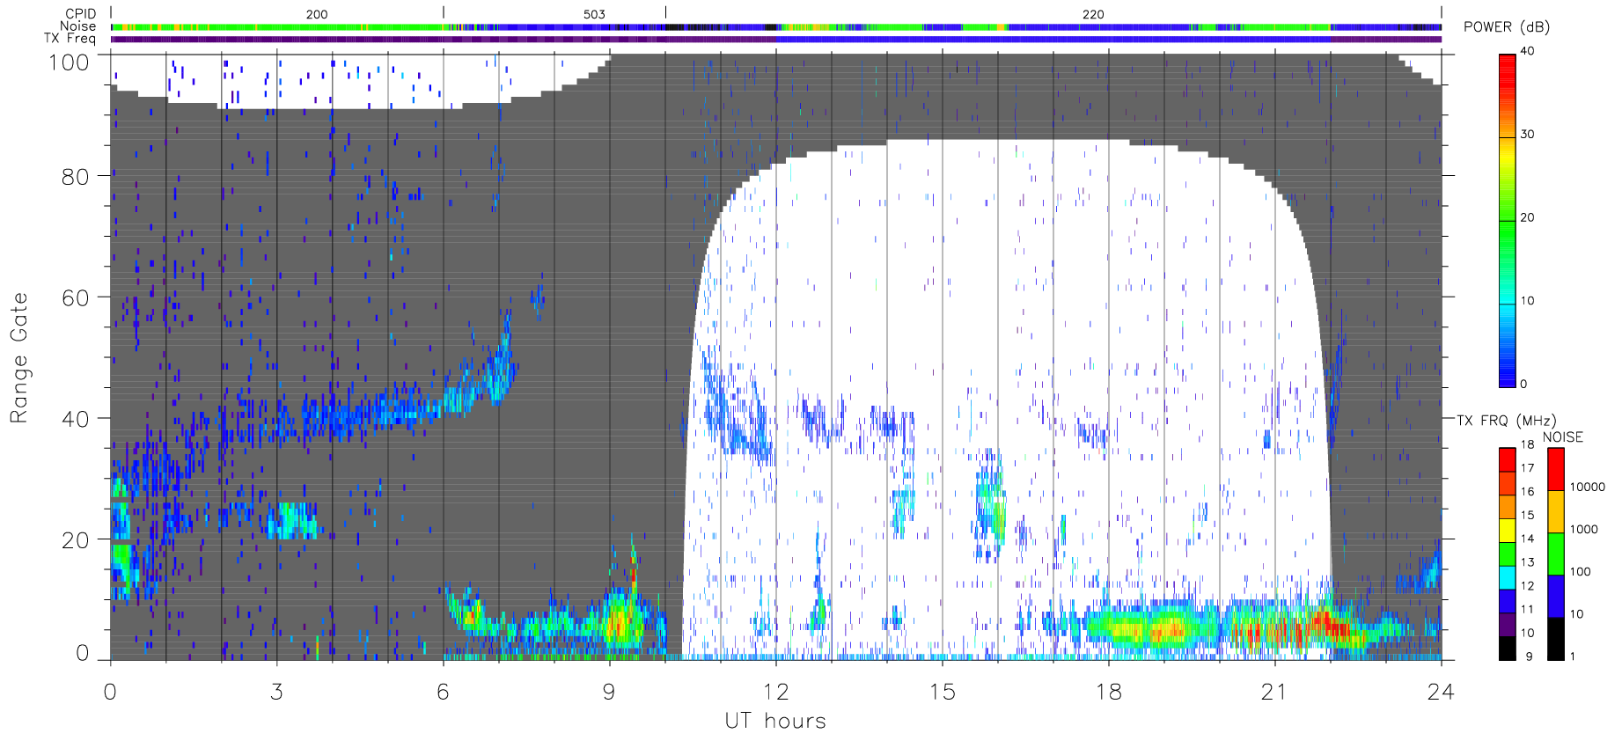Click the TX FRQ (MHz) legend title
This screenshot has height=748, width=1622.
(x=1506, y=422)
